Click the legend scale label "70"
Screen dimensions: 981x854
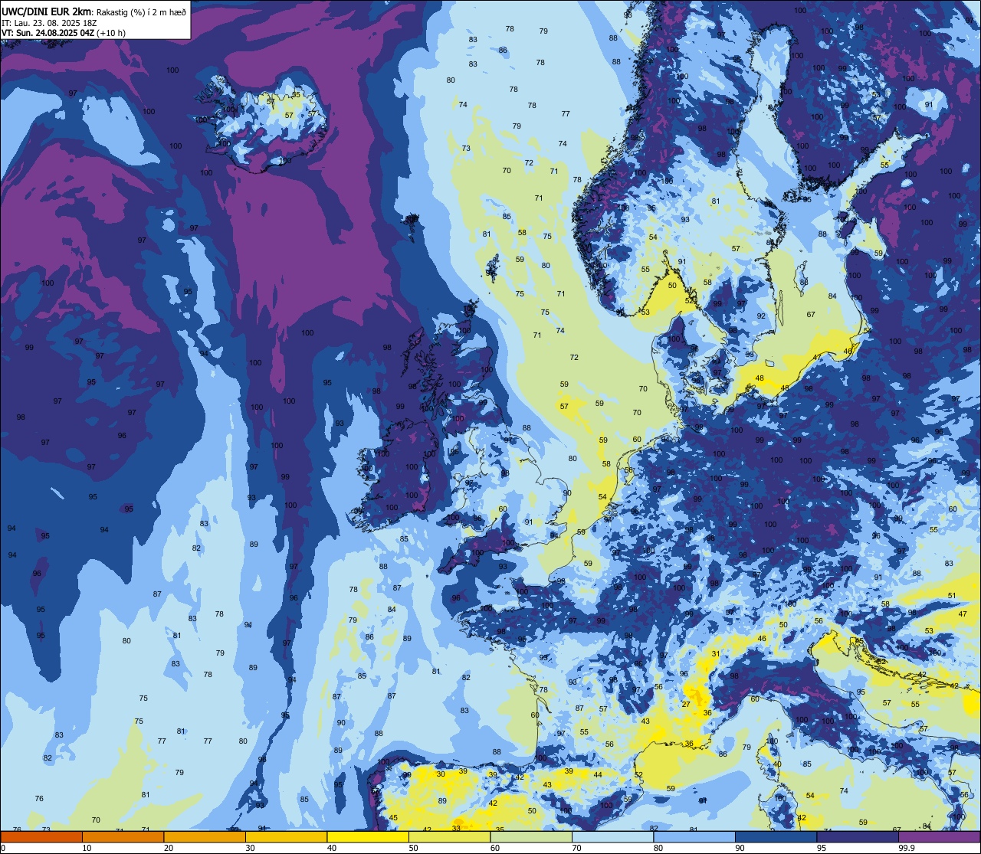(576, 848)
